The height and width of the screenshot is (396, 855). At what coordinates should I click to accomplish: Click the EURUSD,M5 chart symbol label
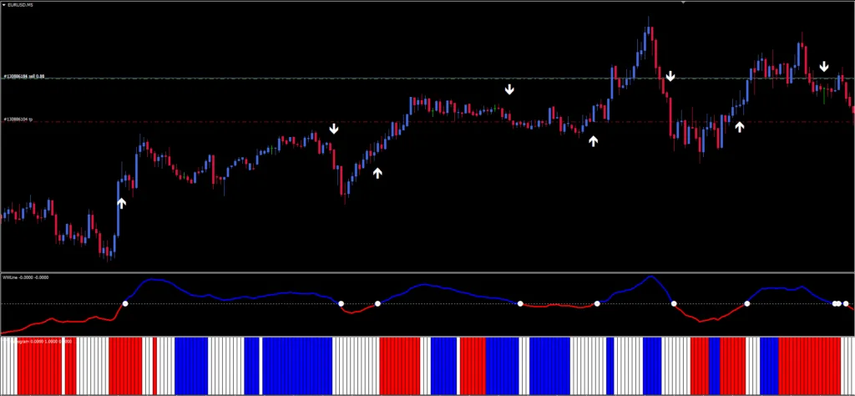pyautogui.click(x=18, y=4)
